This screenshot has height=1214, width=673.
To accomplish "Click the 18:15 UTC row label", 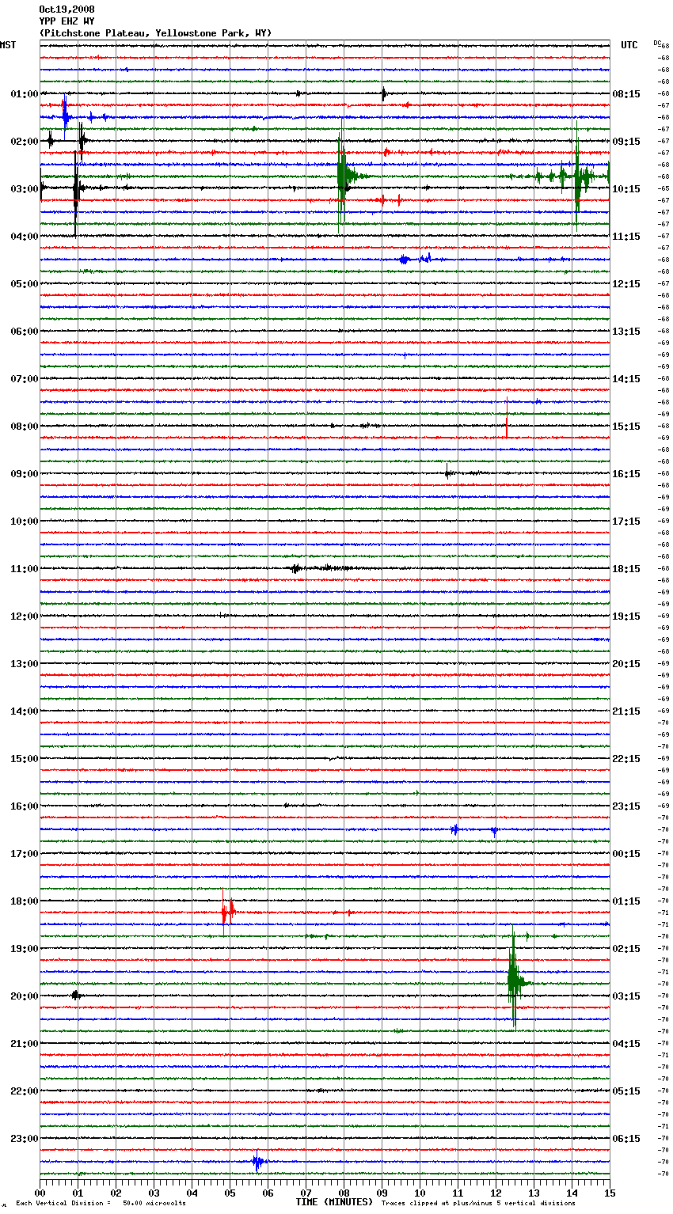I will pyautogui.click(x=626, y=569).
